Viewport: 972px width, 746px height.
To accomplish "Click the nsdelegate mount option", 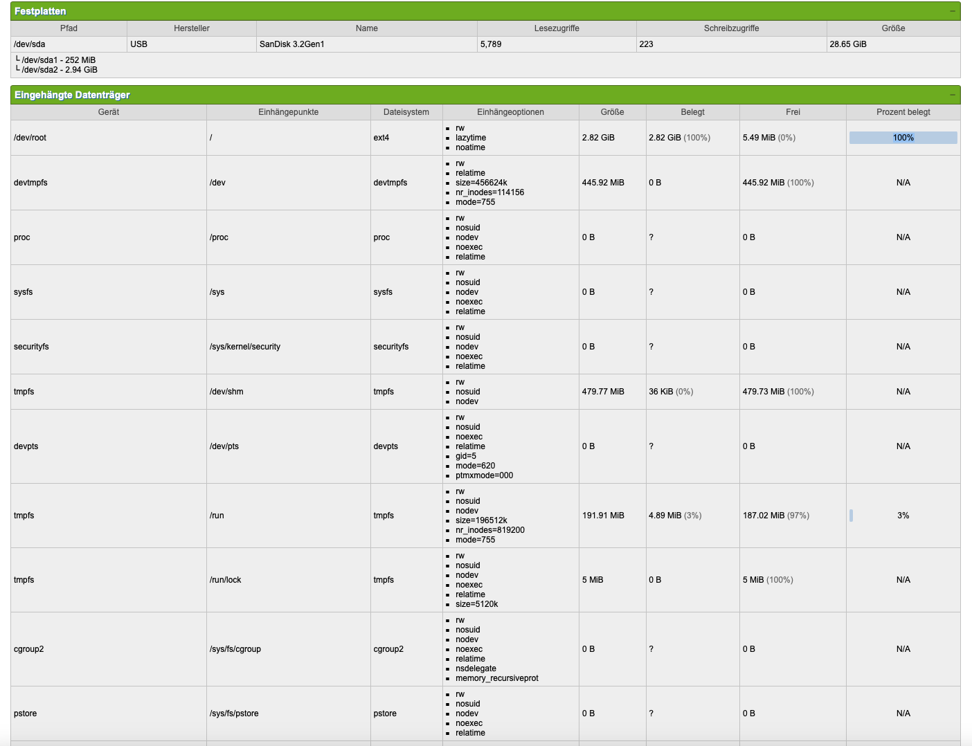I will [x=476, y=668].
